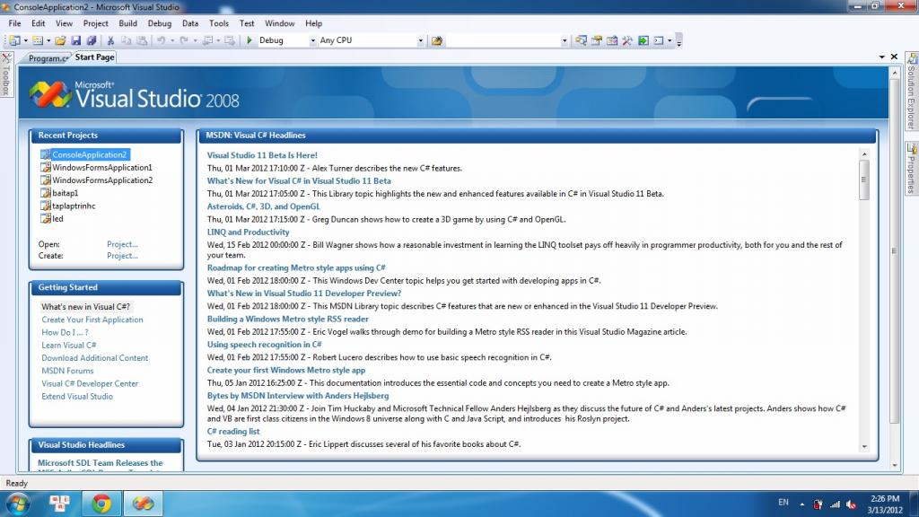Click the Windows Start orb
The width and height of the screenshot is (919, 517).
(18, 504)
